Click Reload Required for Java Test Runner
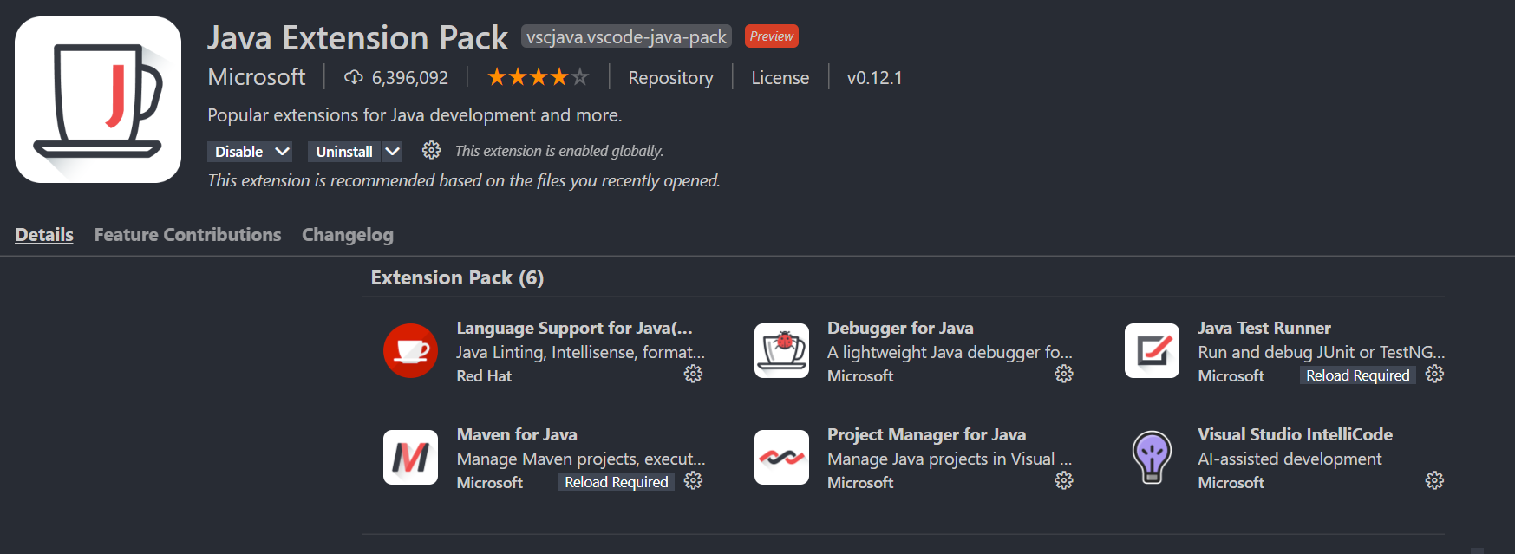This screenshot has width=1515, height=554. click(1358, 375)
